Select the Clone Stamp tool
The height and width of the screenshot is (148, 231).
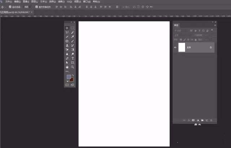[x=67, y=45]
